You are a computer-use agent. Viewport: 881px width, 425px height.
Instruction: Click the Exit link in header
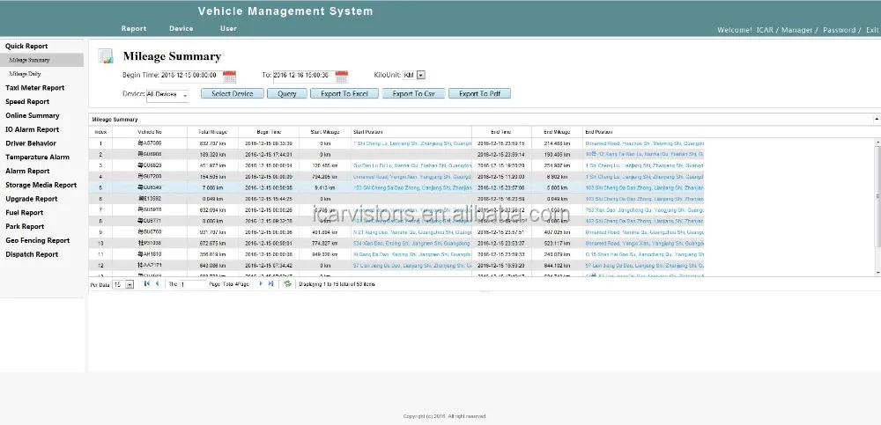872,30
